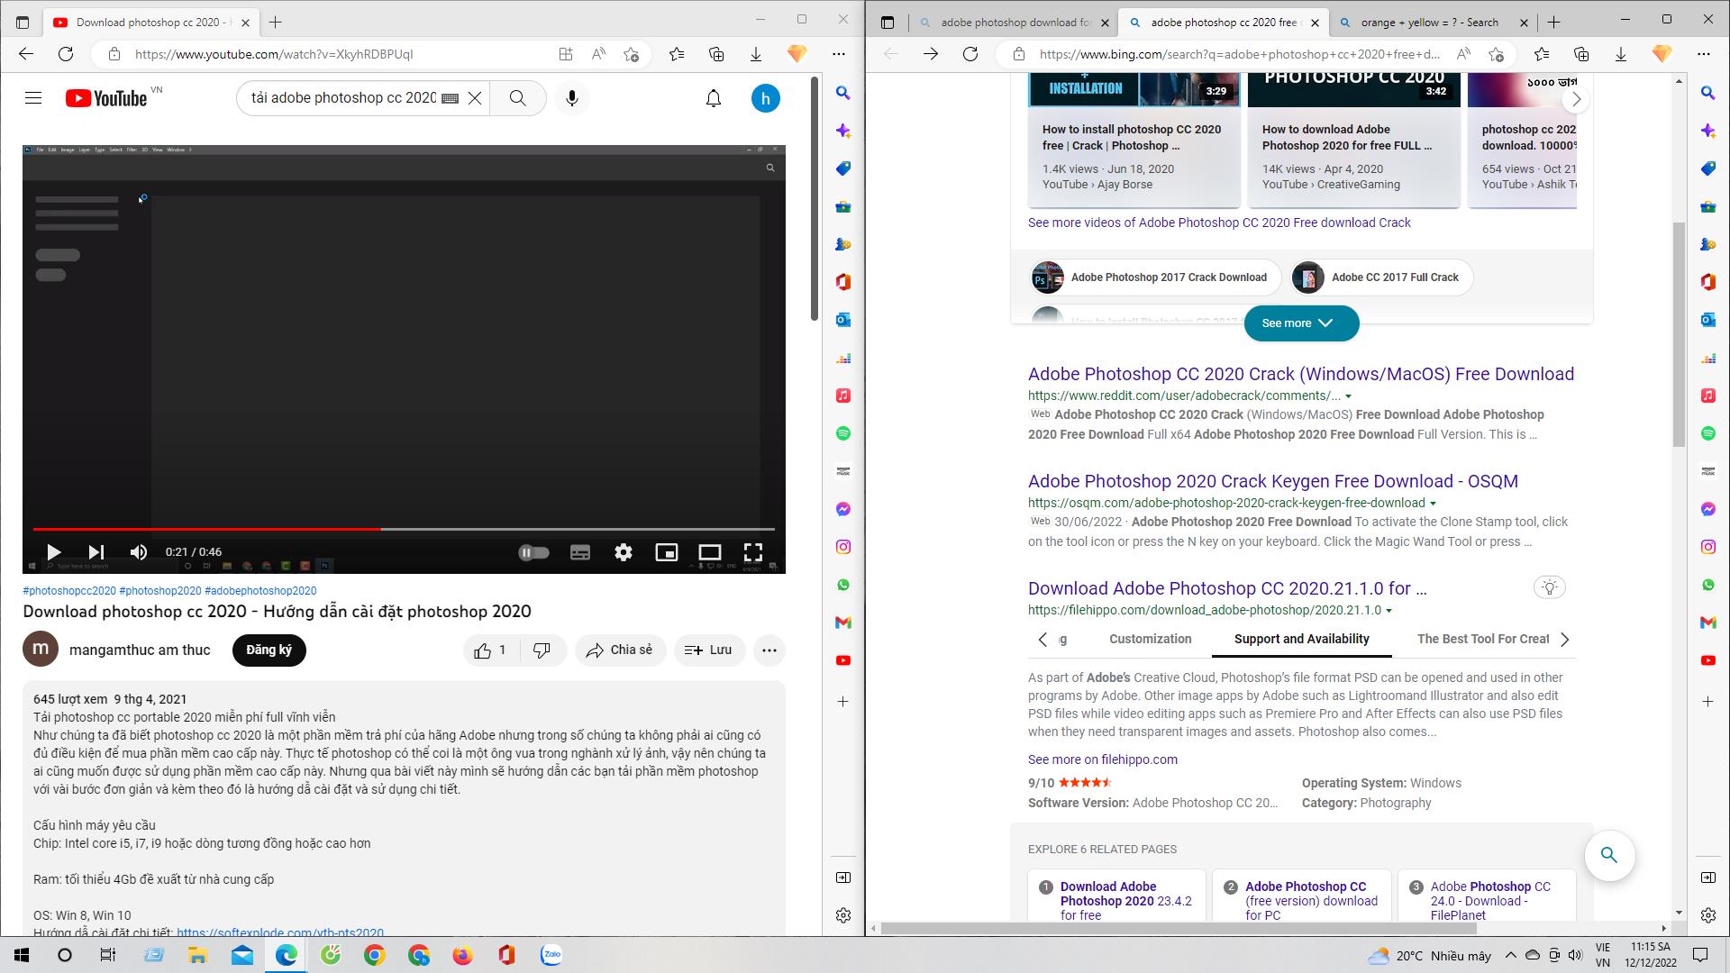
Task: Mute the video volume
Action: coord(139,552)
